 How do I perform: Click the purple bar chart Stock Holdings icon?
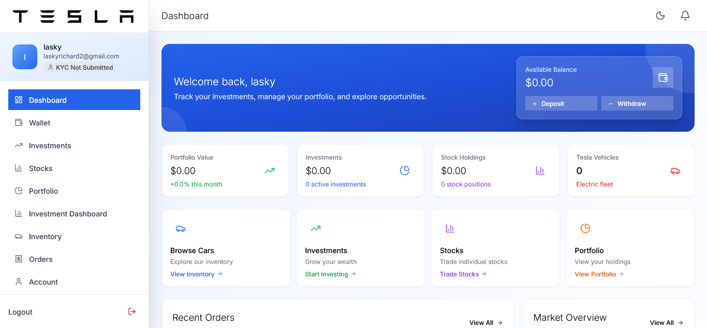[x=540, y=170]
